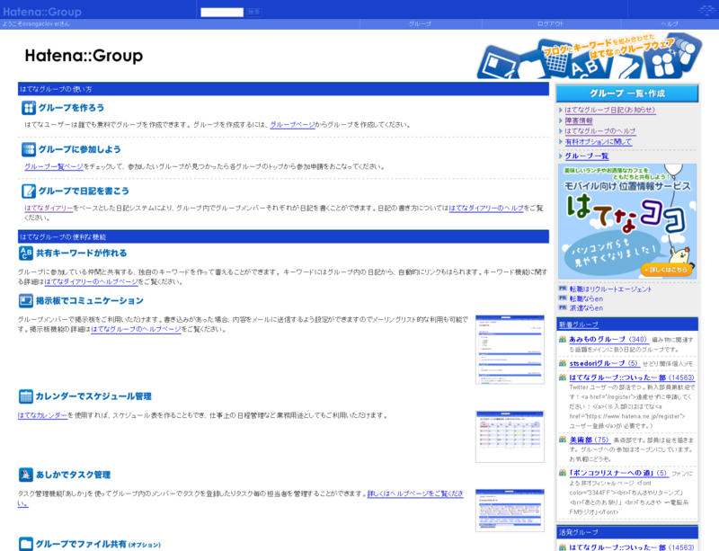Image resolution: width=719 pixels, height=551 pixels.
Task: Click the ABC shared keyword icon
Action: pos(28,252)
